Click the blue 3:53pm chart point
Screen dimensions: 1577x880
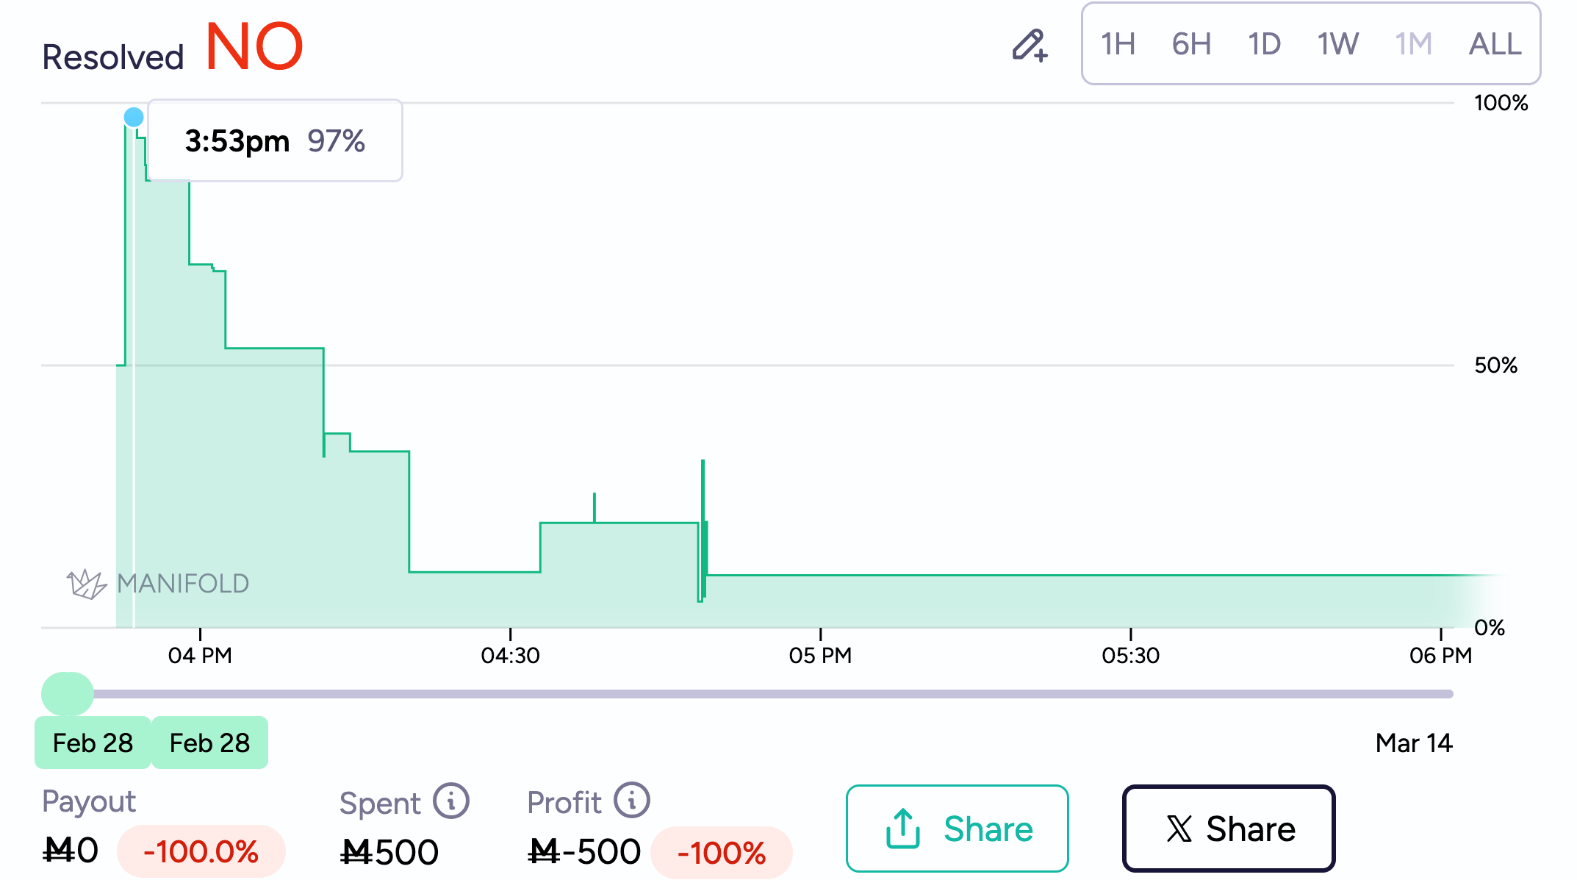(134, 117)
